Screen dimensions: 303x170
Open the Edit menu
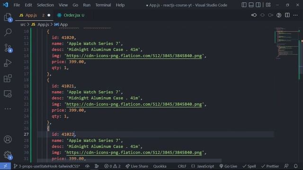pos(28,5)
